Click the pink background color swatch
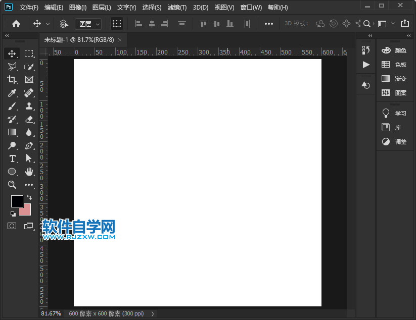Image resolution: width=416 pixels, height=320 pixels. click(26, 210)
